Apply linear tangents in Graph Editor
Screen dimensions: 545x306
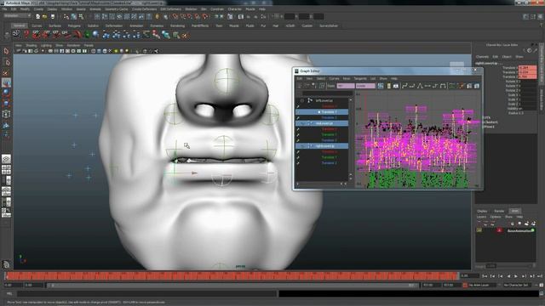pos(420,86)
